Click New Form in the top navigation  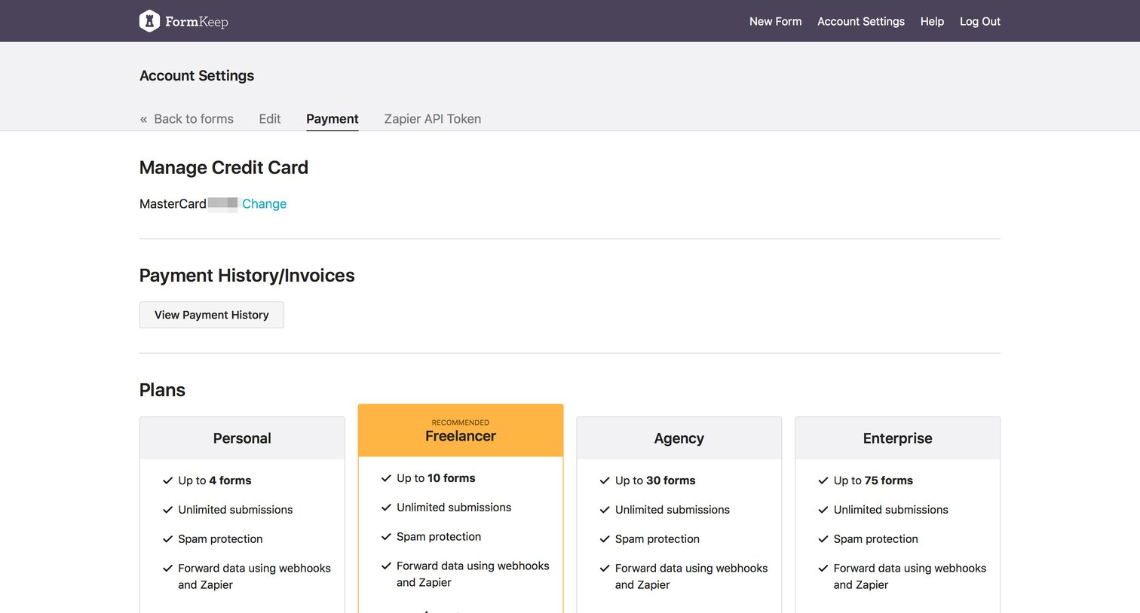click(x=775, y=21)
